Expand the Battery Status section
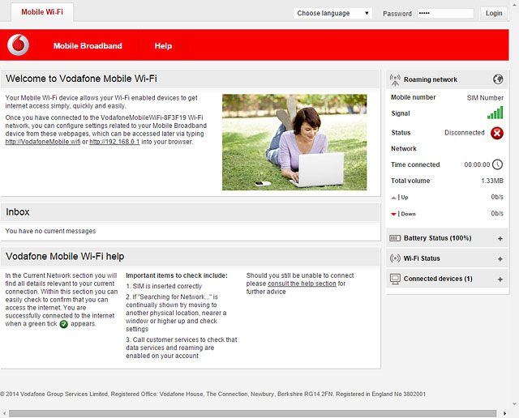Viewport: 519px width, 418px height. 500,239
